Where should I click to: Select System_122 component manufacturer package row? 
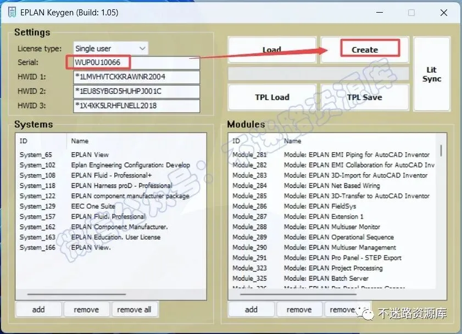[x=111, y=196]
